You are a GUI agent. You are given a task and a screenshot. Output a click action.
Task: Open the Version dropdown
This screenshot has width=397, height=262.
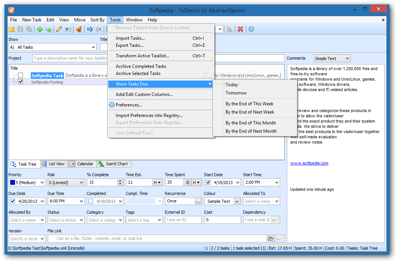click(x=42, y=238)
